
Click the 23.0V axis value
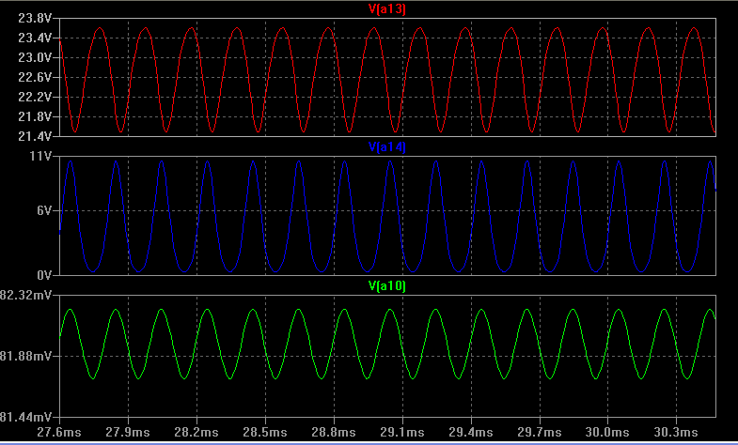[35, 58]
